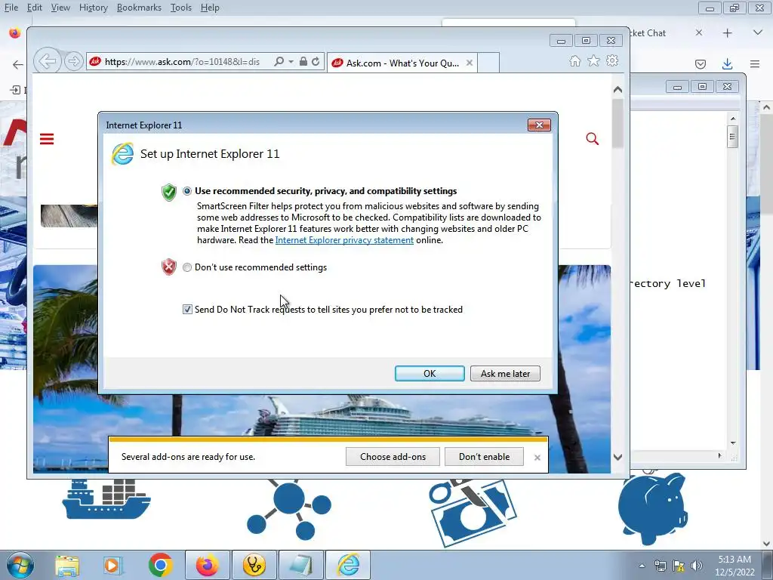Click the Don't enable add-ons button
The width and height of the screenshot is (773, 580).
click(x=484, y=457)
